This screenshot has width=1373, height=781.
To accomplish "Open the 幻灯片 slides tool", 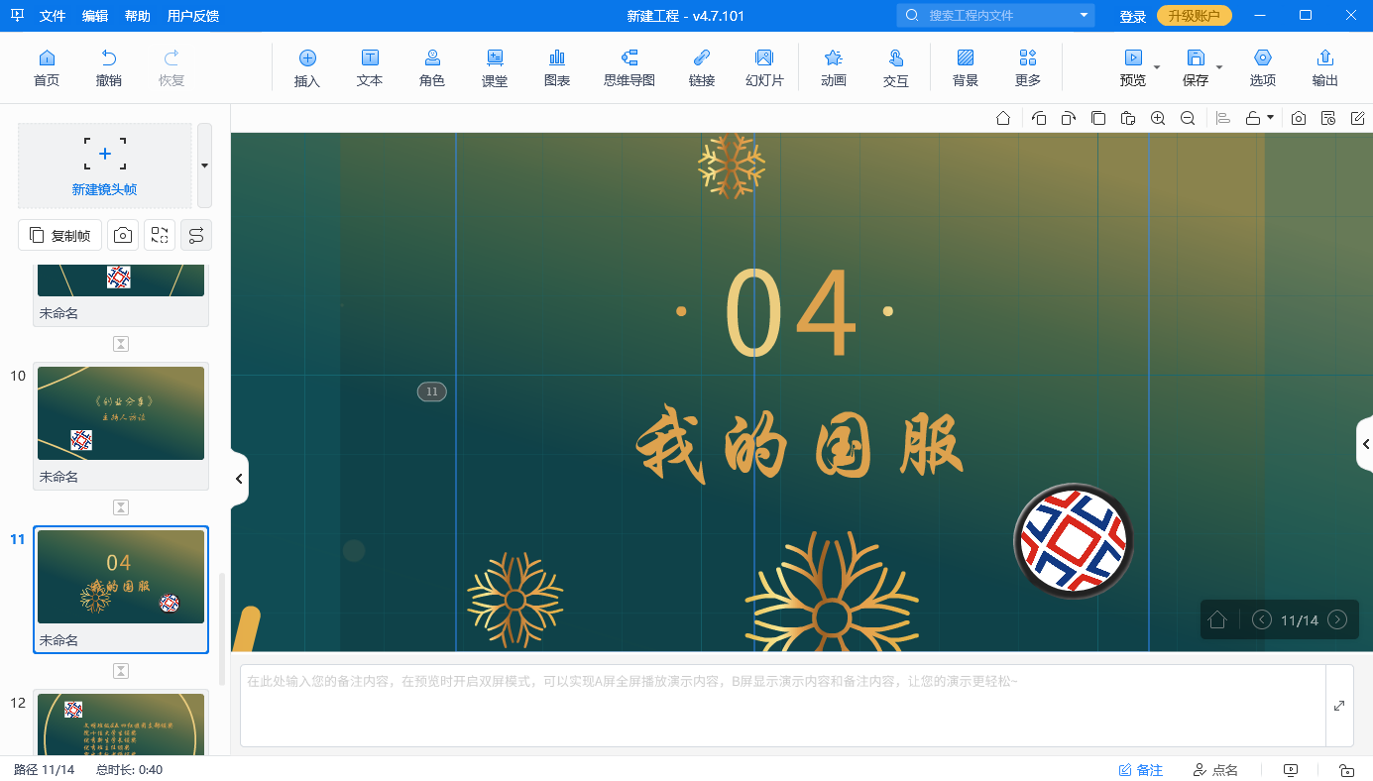I will (x=764, y=67).
